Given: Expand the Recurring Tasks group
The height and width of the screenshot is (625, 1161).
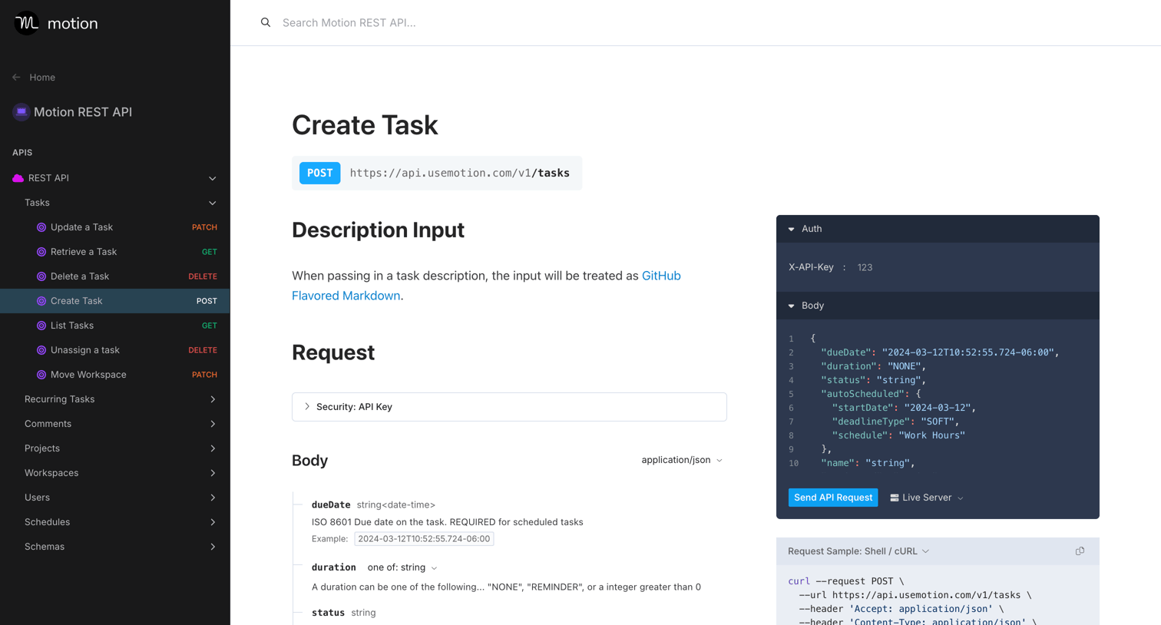Looking at the screenshot, I should tap(213, 399).
